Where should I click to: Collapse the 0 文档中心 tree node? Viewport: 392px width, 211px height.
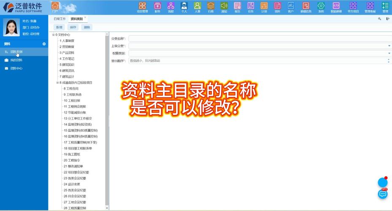(x=53, y=35)
